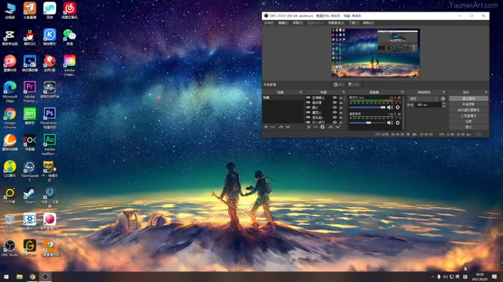Open the 编辑(E) menu in OBS
The width and height of the screenshot is (503, 282).
coord(283,23)
